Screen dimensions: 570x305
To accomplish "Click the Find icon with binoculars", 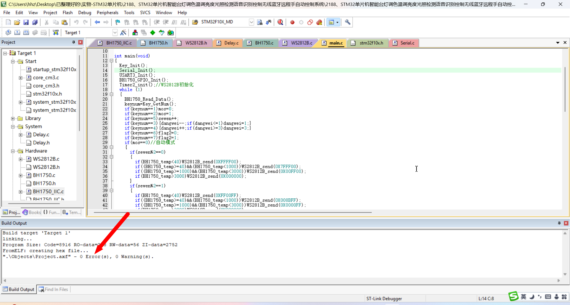I will click(260, 22).
